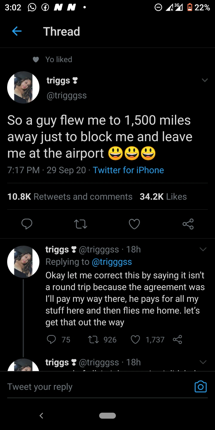
Task: Like the reply with 1,737 likes
Action: (136, 340)
